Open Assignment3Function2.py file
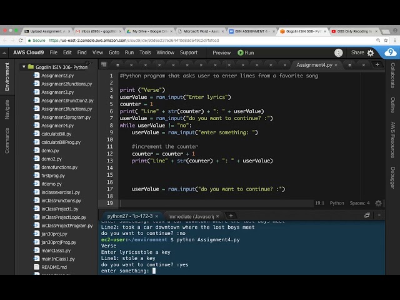The height and width of the screenshot is (300, 400). coord(67,101)
